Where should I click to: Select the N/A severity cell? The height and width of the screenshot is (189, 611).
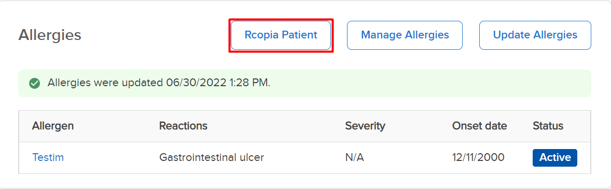[x=355, y=157]
